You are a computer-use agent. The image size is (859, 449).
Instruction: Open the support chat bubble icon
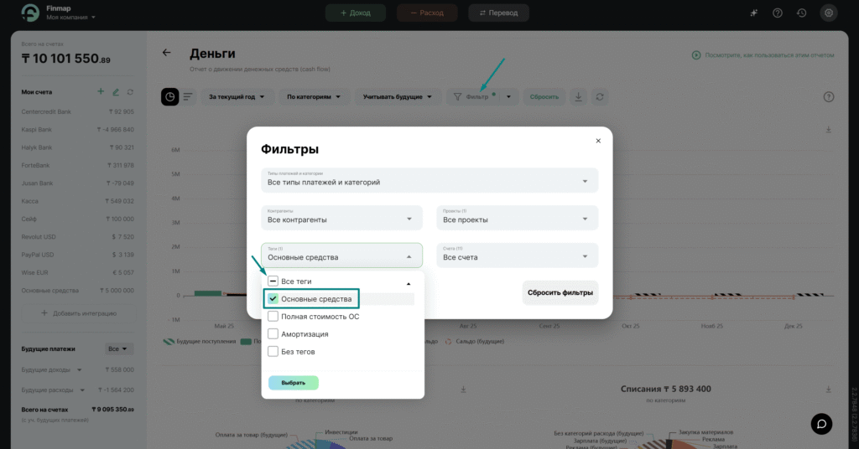coord(821,424)
